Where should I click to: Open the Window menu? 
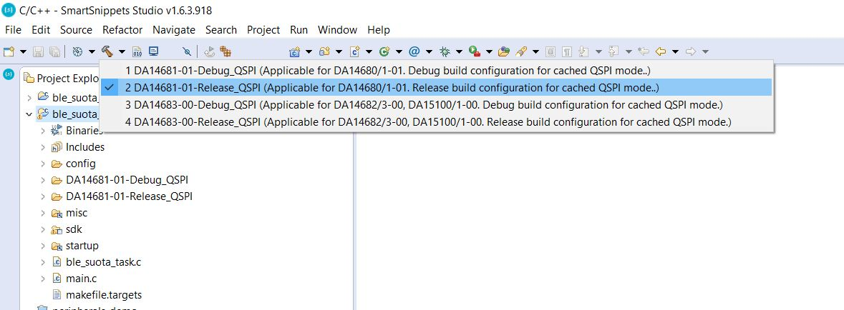pyautogui.click(x=337, y=30)
